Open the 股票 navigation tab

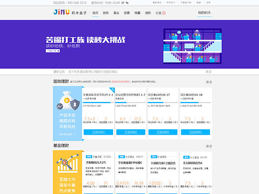pyautogui.click(x=127, y=13)
